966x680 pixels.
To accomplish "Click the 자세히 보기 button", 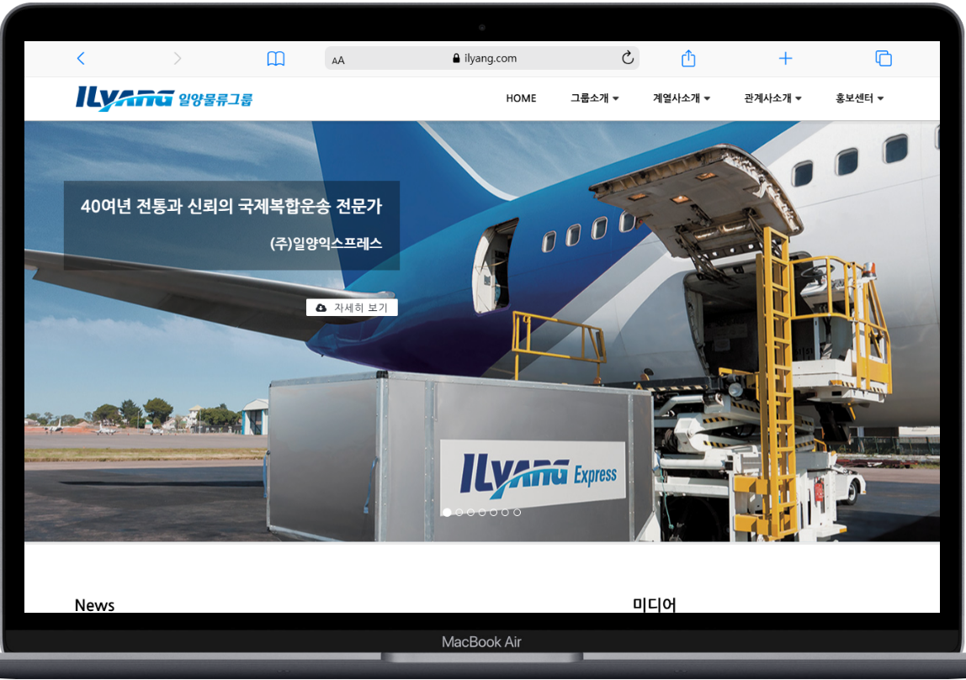I will (352, 308).
